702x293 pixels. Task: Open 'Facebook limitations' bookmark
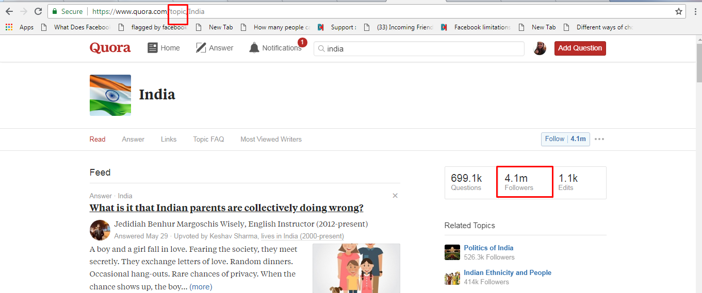pyautogui.click(x=476, y=27)
